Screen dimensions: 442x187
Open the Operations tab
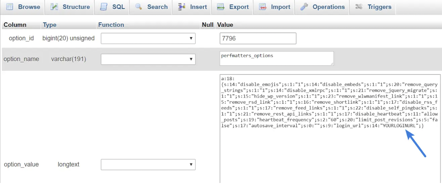322,7
